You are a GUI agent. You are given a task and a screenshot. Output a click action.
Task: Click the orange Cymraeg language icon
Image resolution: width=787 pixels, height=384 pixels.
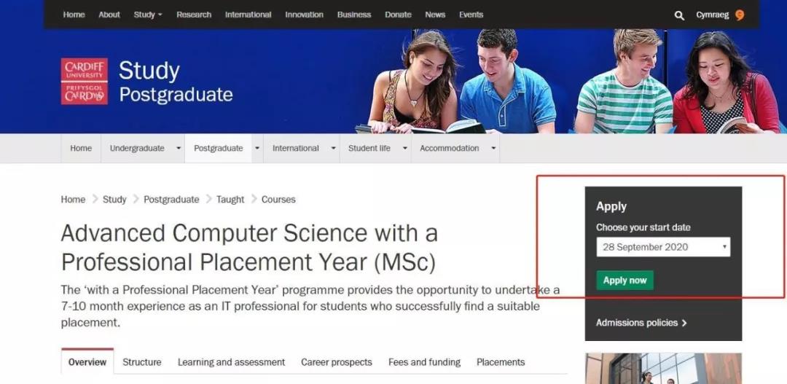click(740, 15)
